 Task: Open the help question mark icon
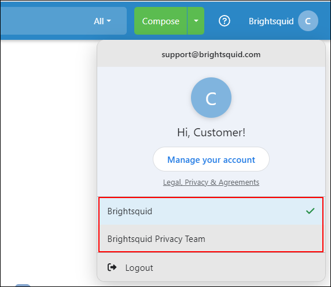click(x=224, y=21)
